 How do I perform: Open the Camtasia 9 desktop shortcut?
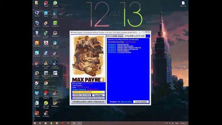pyautogui.click(x=55, y=24)
